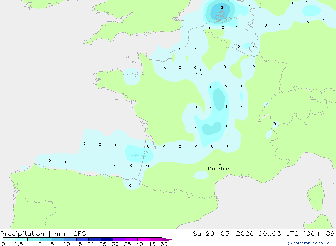
Task: Click the purple arrow end of the legend
Action: [168, 240]
